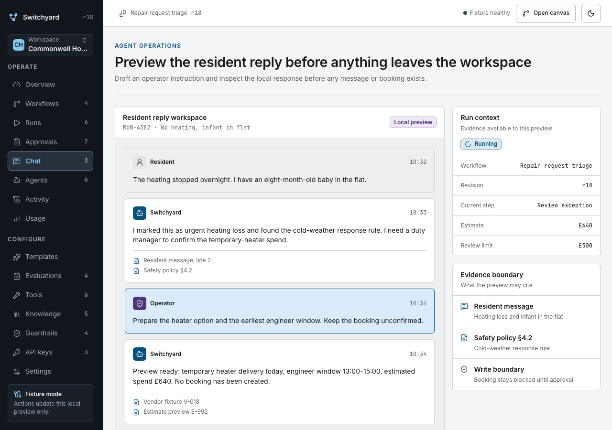The image size is (612, 430).
Task: Click the Open canvas button
Action: 546,13
